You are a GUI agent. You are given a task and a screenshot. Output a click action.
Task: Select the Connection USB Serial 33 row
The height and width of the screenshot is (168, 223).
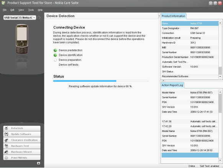(x=190, y=33)
